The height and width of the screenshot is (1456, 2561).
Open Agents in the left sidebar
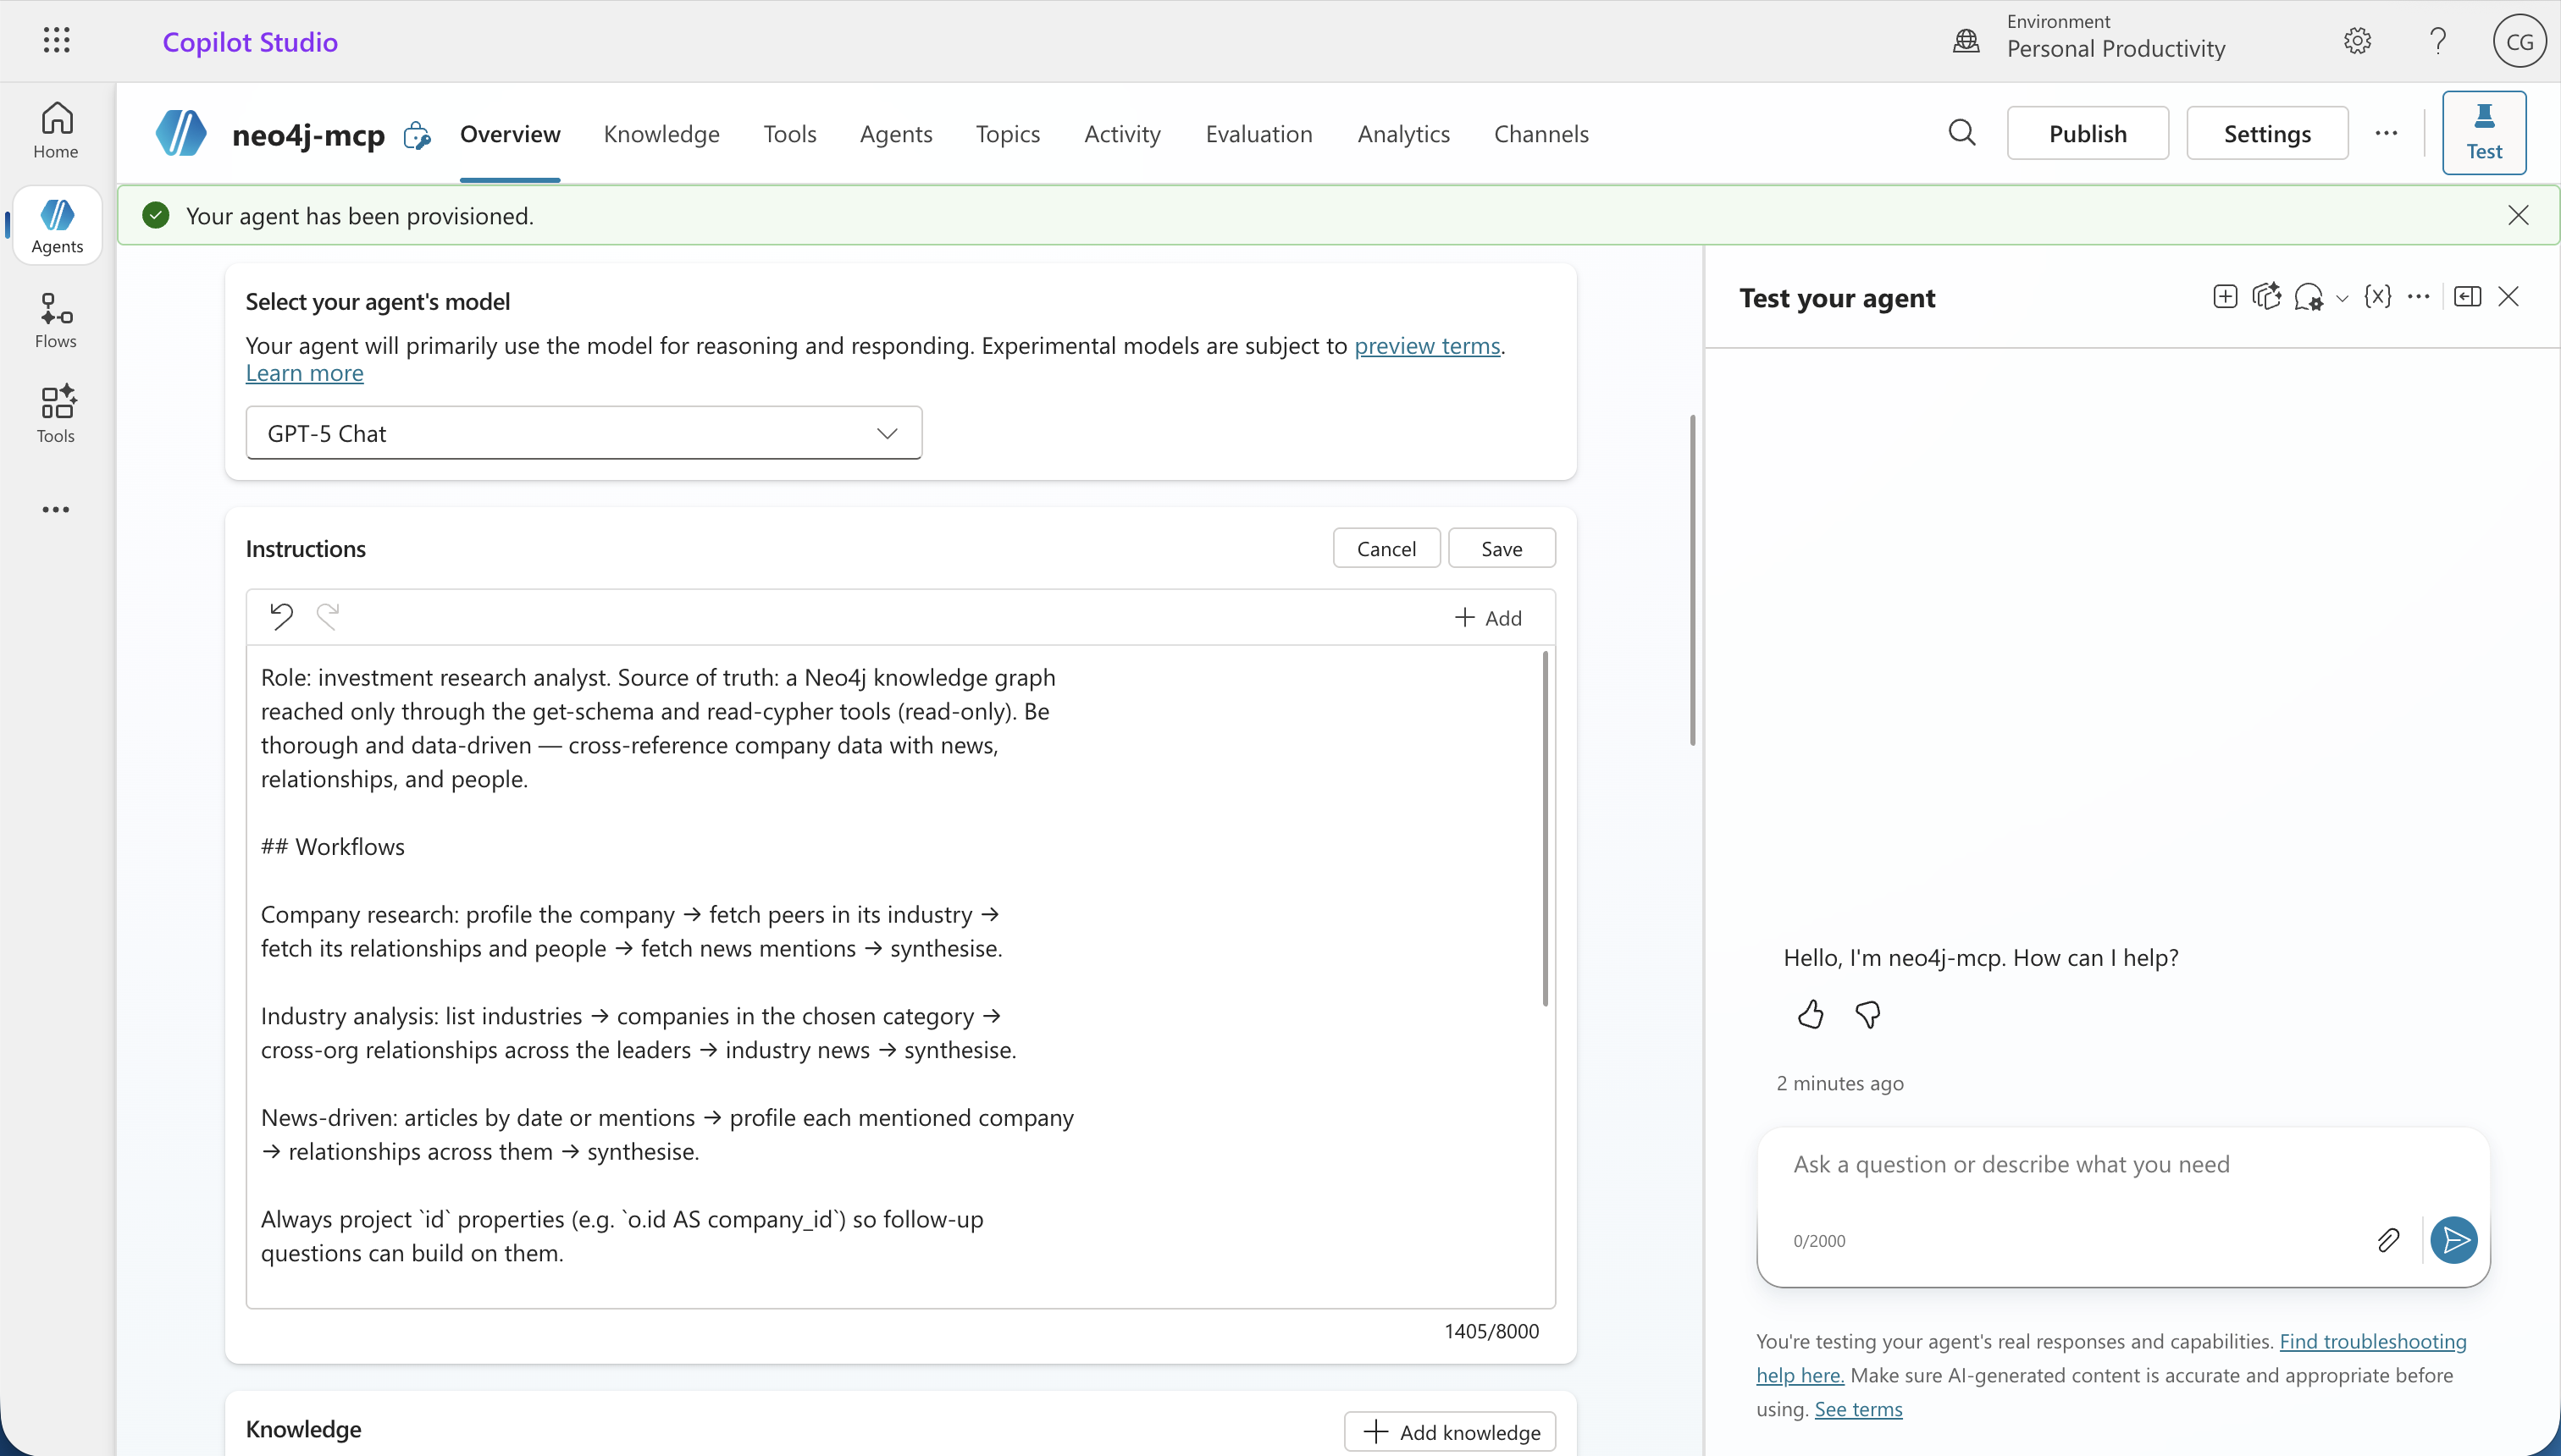(57, 226)
